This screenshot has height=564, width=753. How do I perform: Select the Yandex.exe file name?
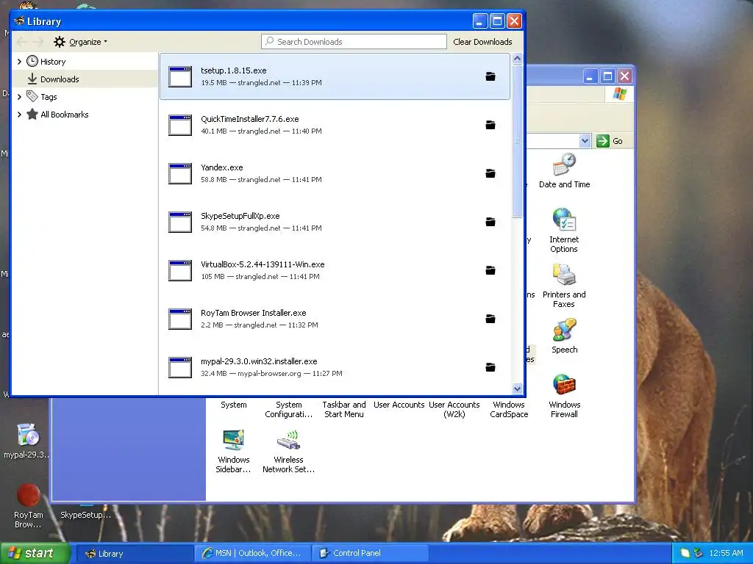pyautogui.click(x=222, y=167)
